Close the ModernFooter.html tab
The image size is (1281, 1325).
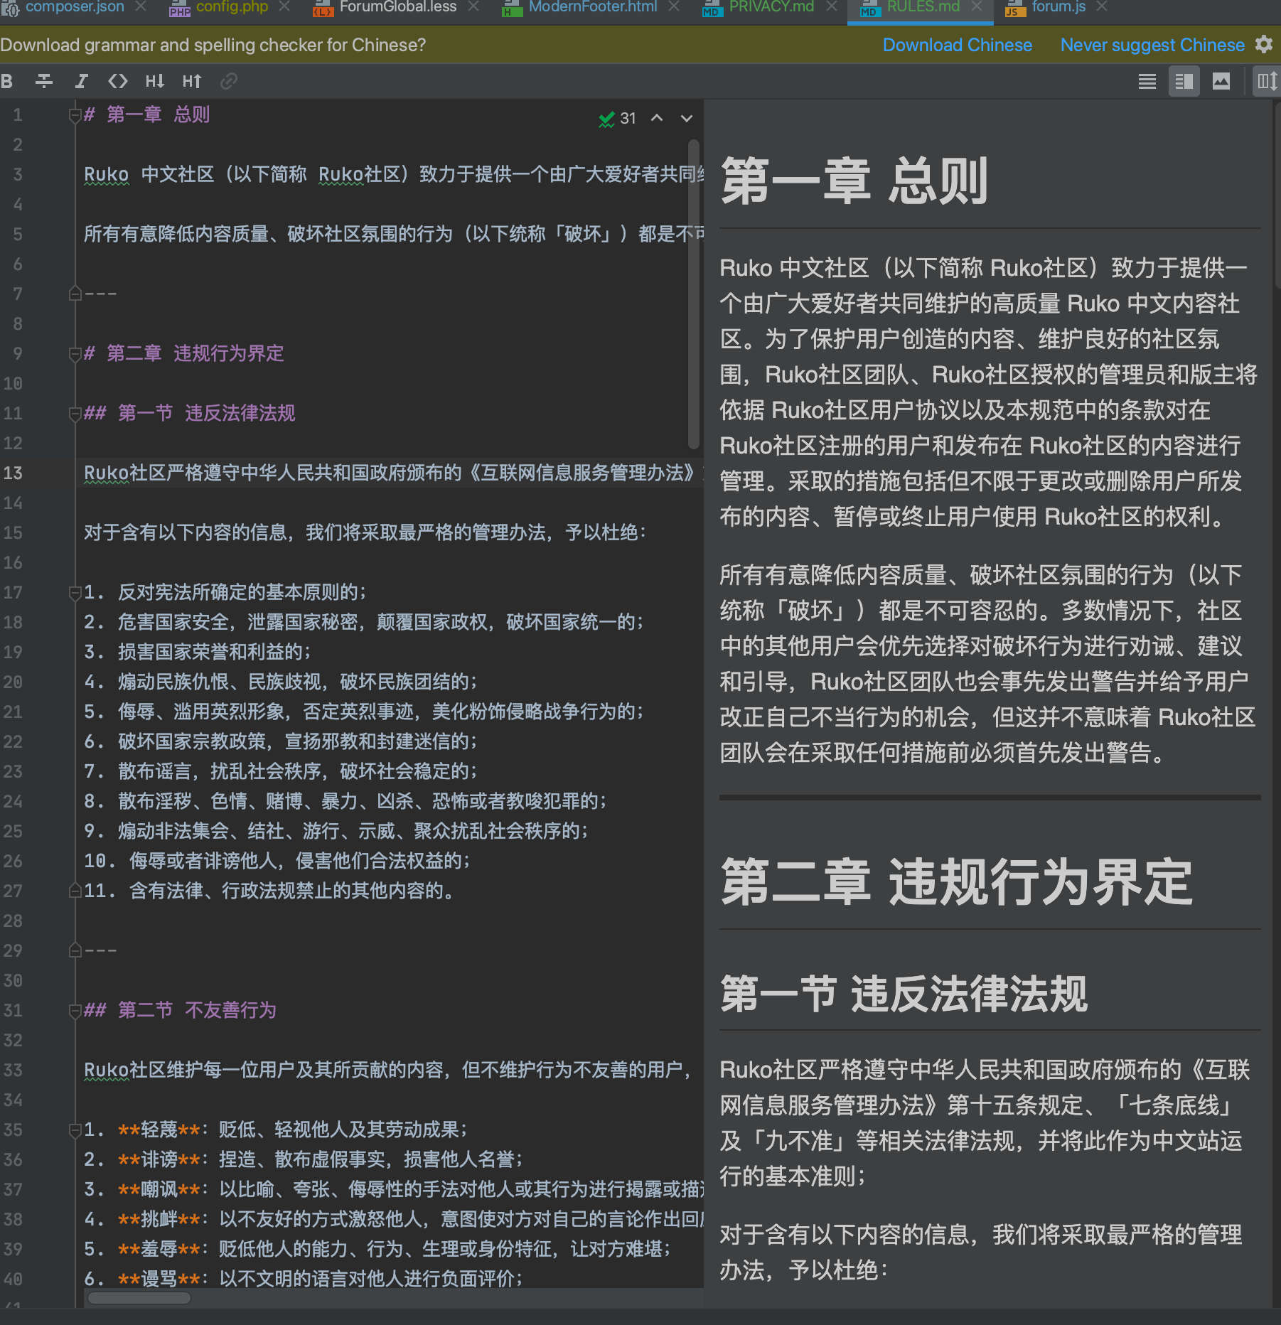(x=675, y=6)
